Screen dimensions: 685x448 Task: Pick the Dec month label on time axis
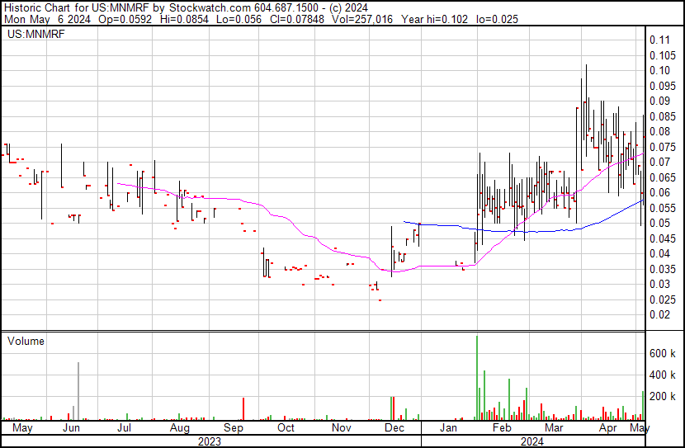point(394,429)
